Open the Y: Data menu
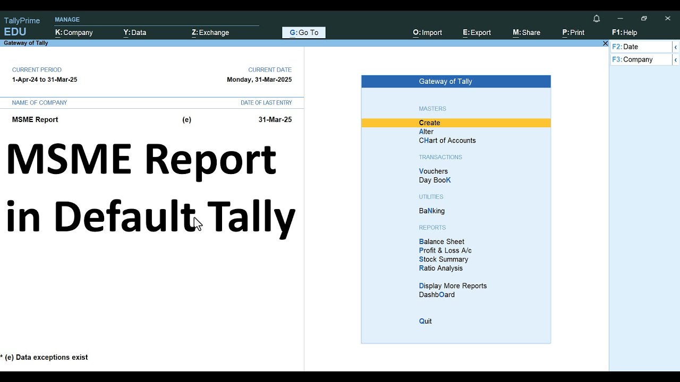Viewport: 680px width, 382px height. tap(135, 32)
